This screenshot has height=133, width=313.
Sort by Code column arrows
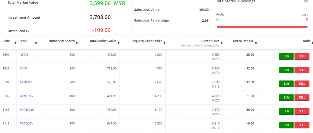point(15,43)
